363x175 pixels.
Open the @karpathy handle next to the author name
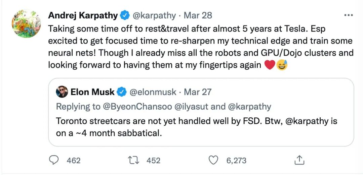154,15
